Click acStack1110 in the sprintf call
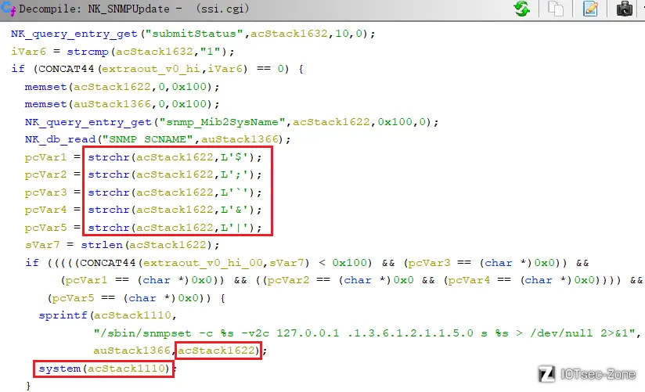Viewport: 645px width, 392px height. click(x=132, y=315)
